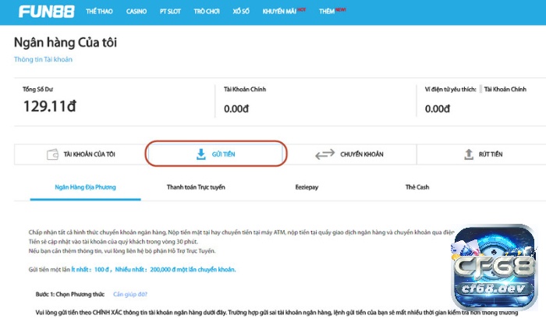Image resolution: width=546 pixels, height=319 pixels.
Task: Open the KHUYẾN MÃI menu
Action: pos(279,12)
